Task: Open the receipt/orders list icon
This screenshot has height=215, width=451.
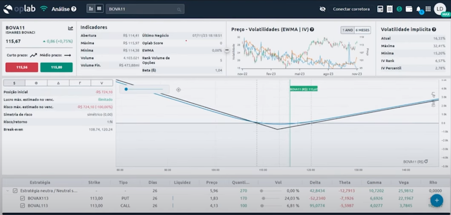Action: click(390, 9)
